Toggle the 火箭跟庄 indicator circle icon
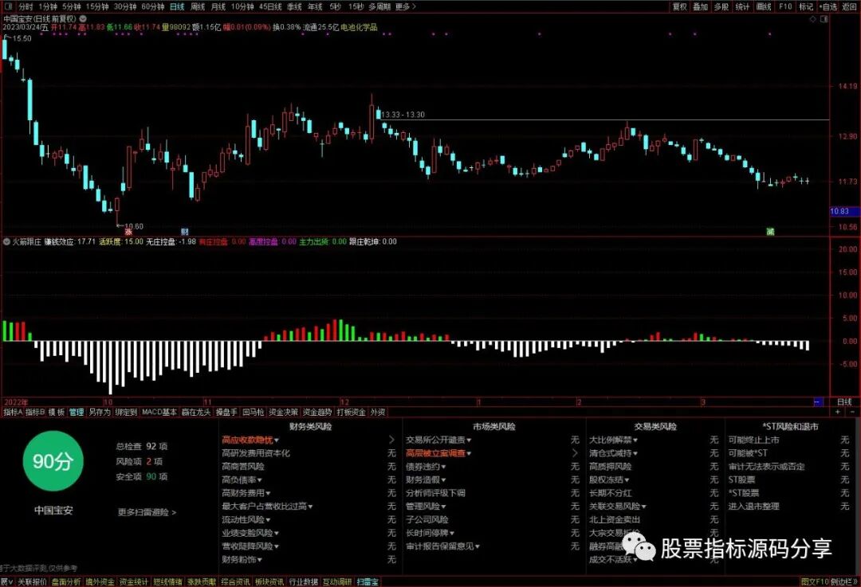The image size is (861, 587). click(x=6, y=241)
